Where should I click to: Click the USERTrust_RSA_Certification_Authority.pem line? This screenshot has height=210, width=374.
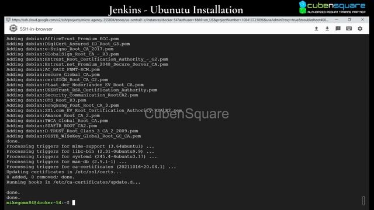[82, 90]
